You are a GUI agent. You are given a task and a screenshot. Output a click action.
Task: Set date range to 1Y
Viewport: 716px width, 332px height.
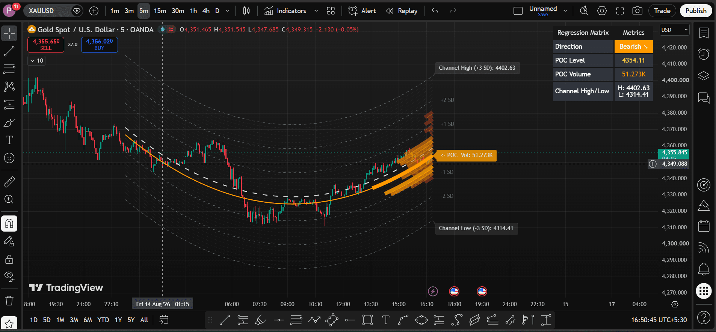(x=118, y=320)
